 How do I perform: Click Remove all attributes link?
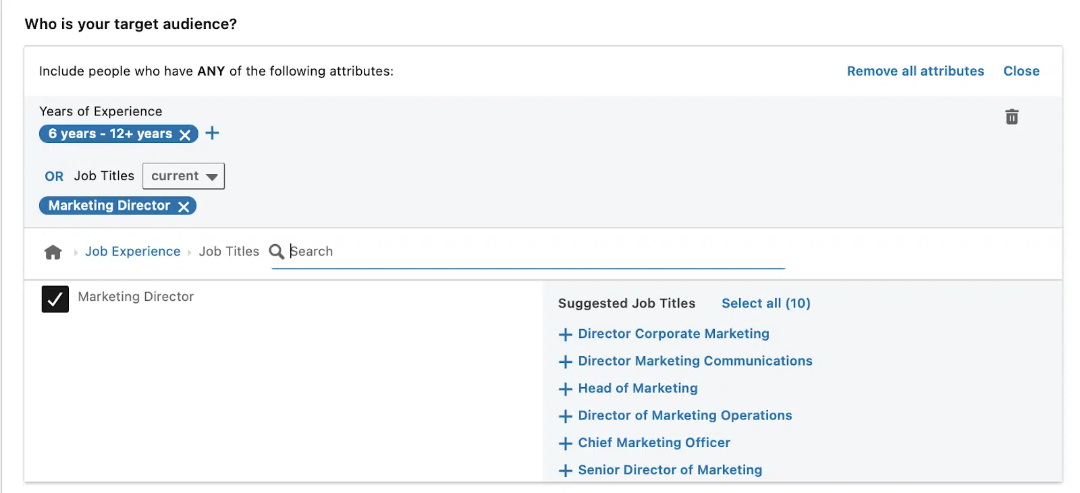[915, 71]
